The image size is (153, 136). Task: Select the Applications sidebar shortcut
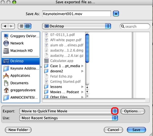(x=21, y=75)
